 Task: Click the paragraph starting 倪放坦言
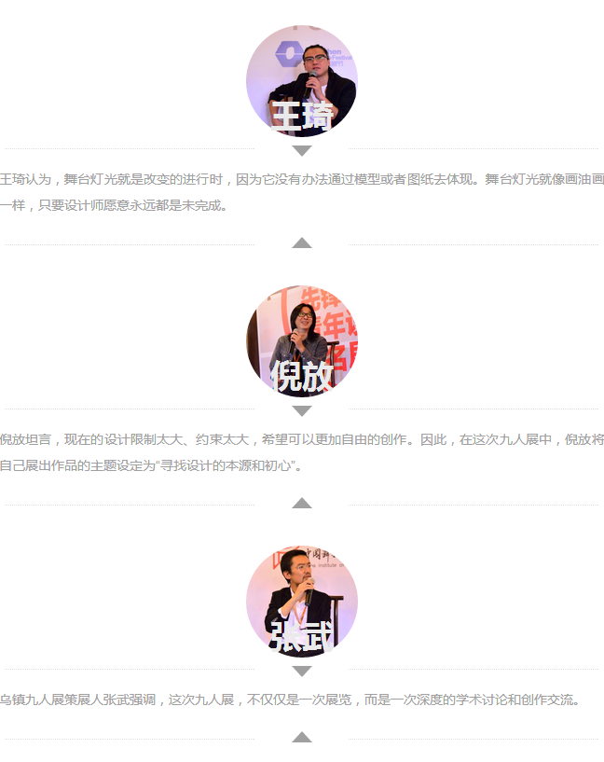(302, 452)
